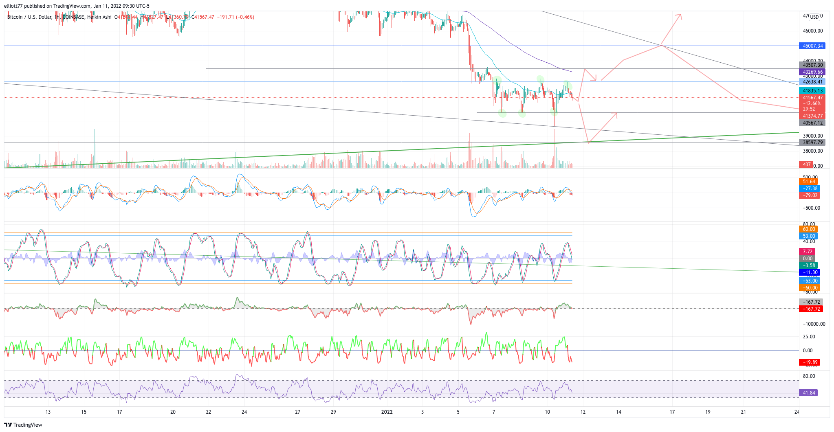Click the red 437 volume label

pos(806,164)
